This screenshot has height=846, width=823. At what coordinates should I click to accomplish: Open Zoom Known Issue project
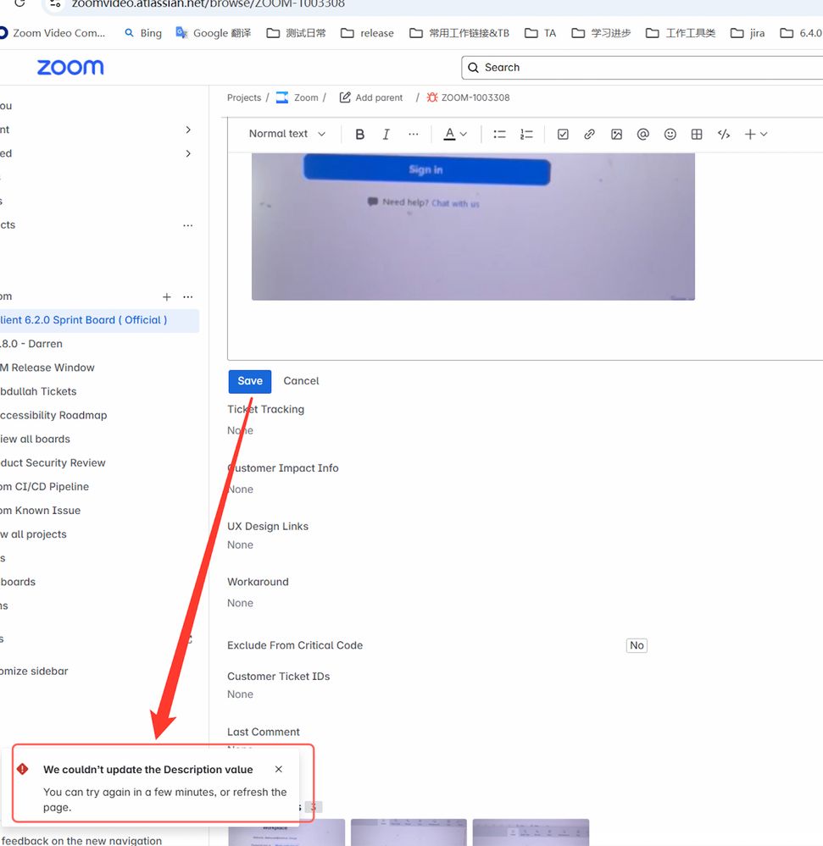[41, 510]
